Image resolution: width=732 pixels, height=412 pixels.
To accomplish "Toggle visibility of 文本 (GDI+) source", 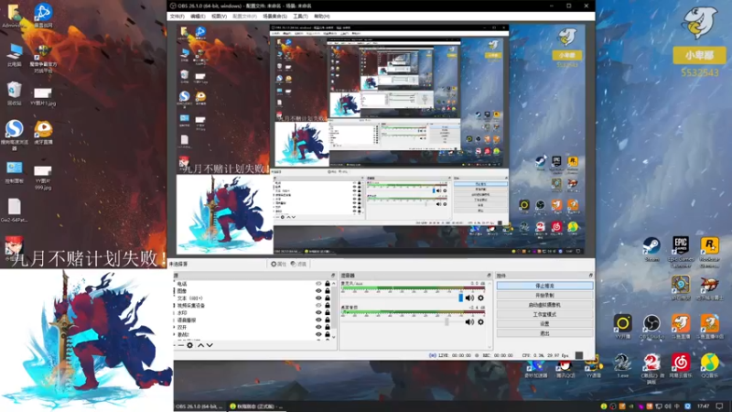I will (318, 298).
